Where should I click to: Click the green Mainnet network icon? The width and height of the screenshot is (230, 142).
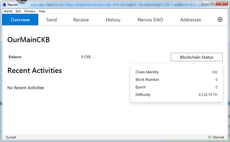[x=210, y=137]
